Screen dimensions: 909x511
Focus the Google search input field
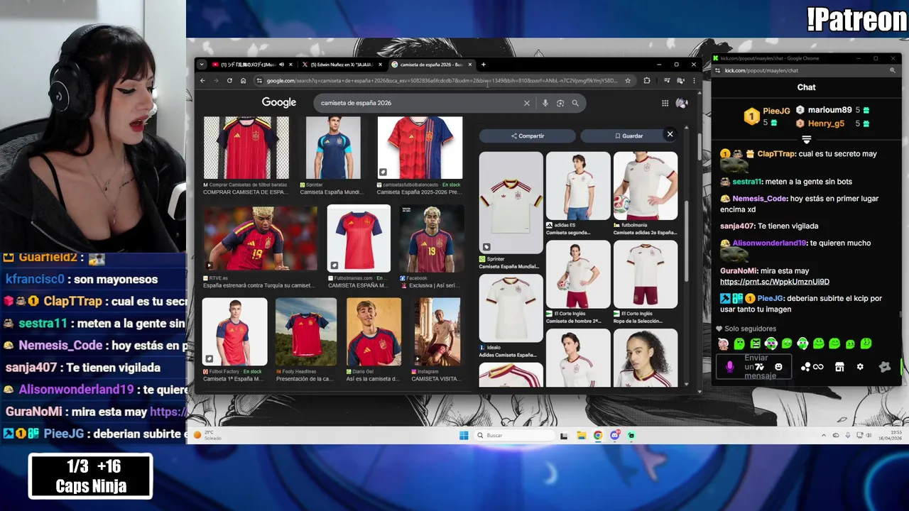point(419,103)
